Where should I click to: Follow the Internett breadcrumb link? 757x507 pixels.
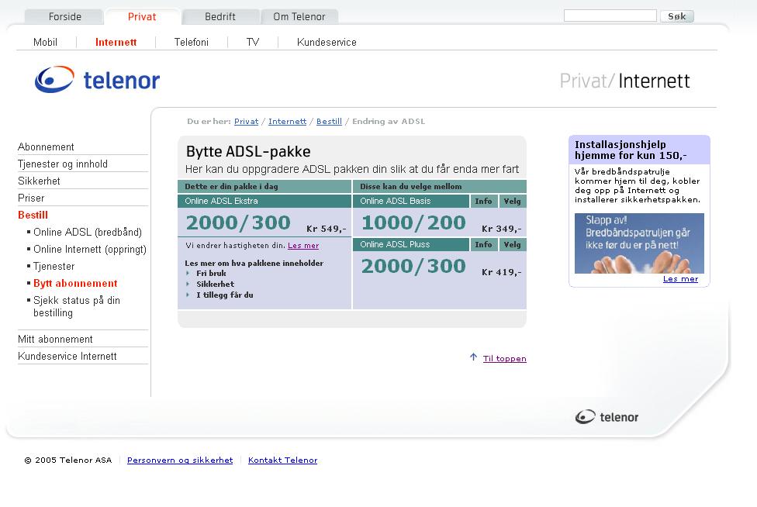287,121
